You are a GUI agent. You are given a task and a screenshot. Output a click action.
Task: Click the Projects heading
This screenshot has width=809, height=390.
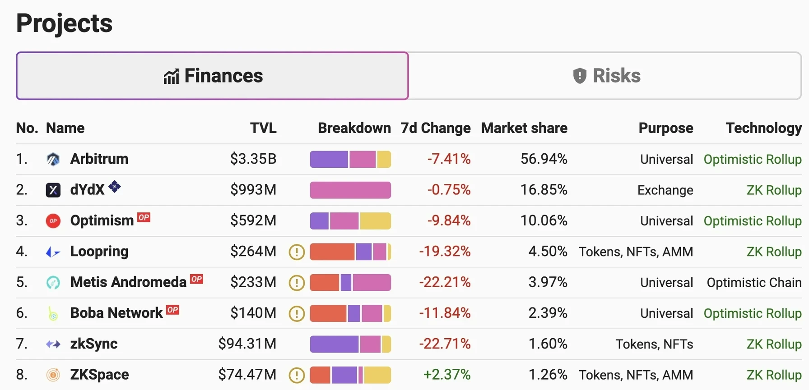(64, 23)
